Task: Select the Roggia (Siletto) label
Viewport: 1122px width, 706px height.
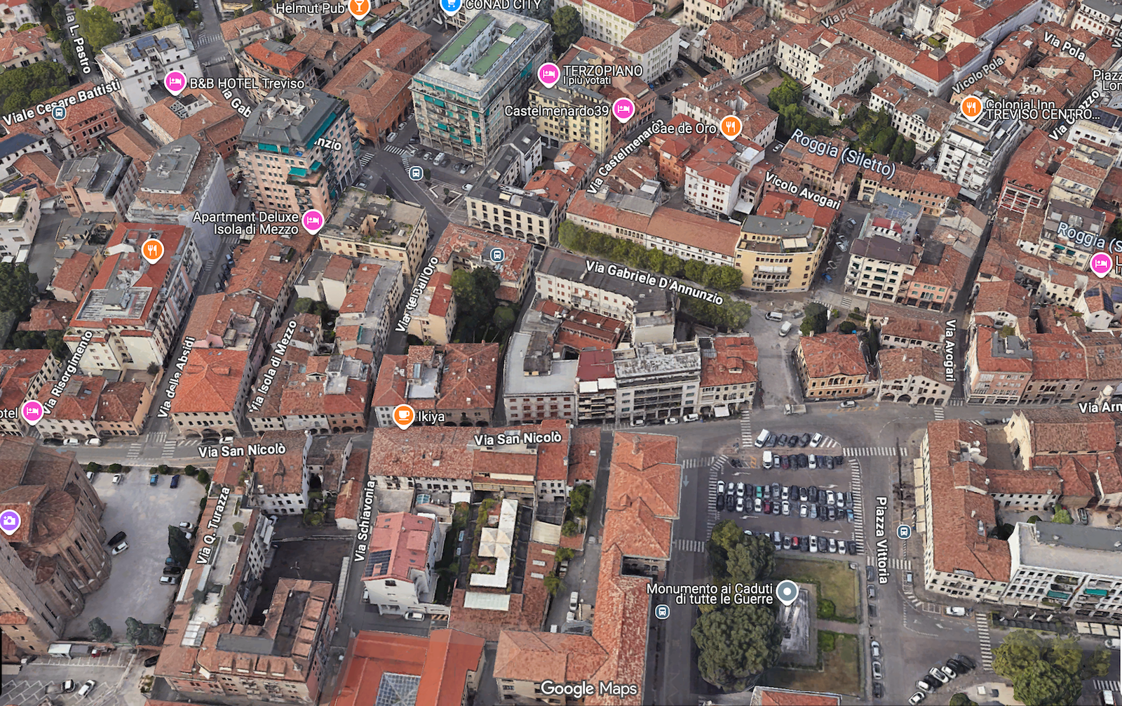Action: (843, 153)
